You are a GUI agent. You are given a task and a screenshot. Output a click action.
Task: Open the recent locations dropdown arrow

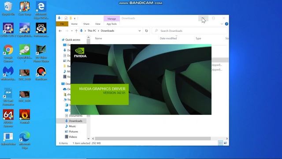[72, 31]
